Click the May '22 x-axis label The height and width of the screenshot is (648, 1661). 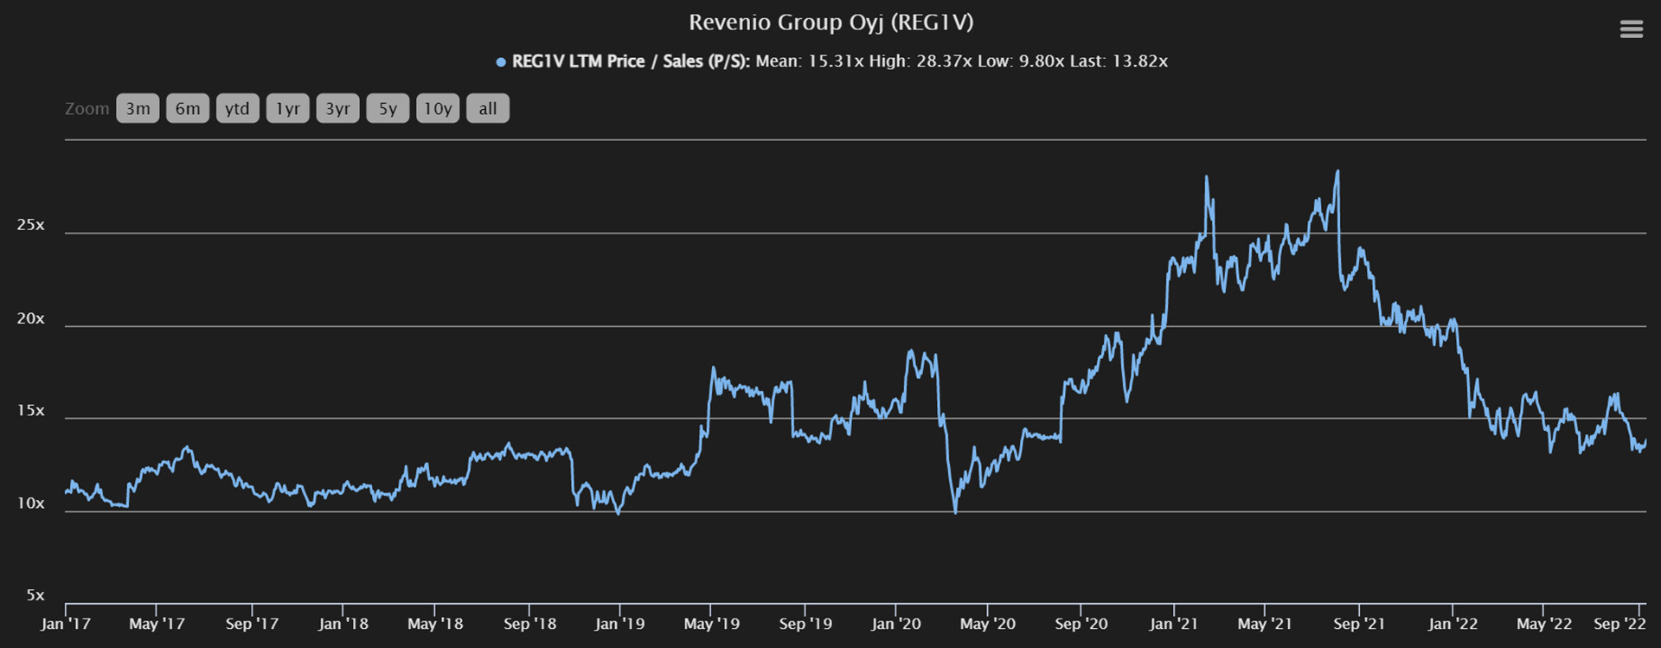pos(1544,624)
